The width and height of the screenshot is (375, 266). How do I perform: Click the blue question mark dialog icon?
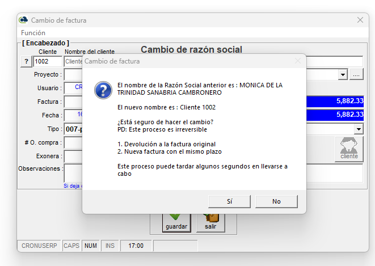(102, 90)
